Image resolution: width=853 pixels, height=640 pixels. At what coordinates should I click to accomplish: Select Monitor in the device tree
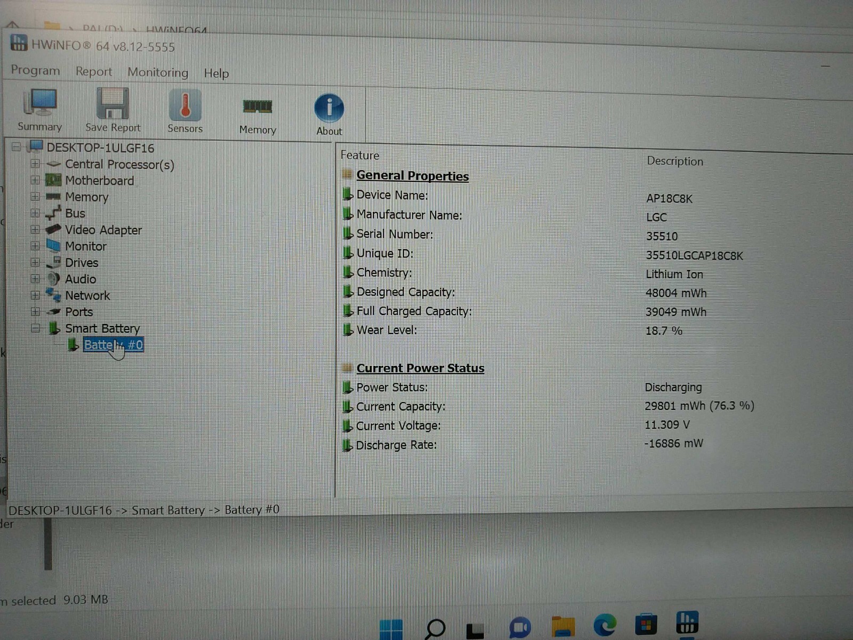86,246
